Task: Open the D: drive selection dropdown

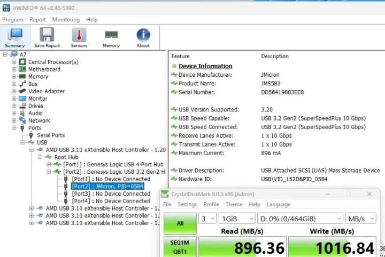Action: pyautogui.click(x=300, y=218)
